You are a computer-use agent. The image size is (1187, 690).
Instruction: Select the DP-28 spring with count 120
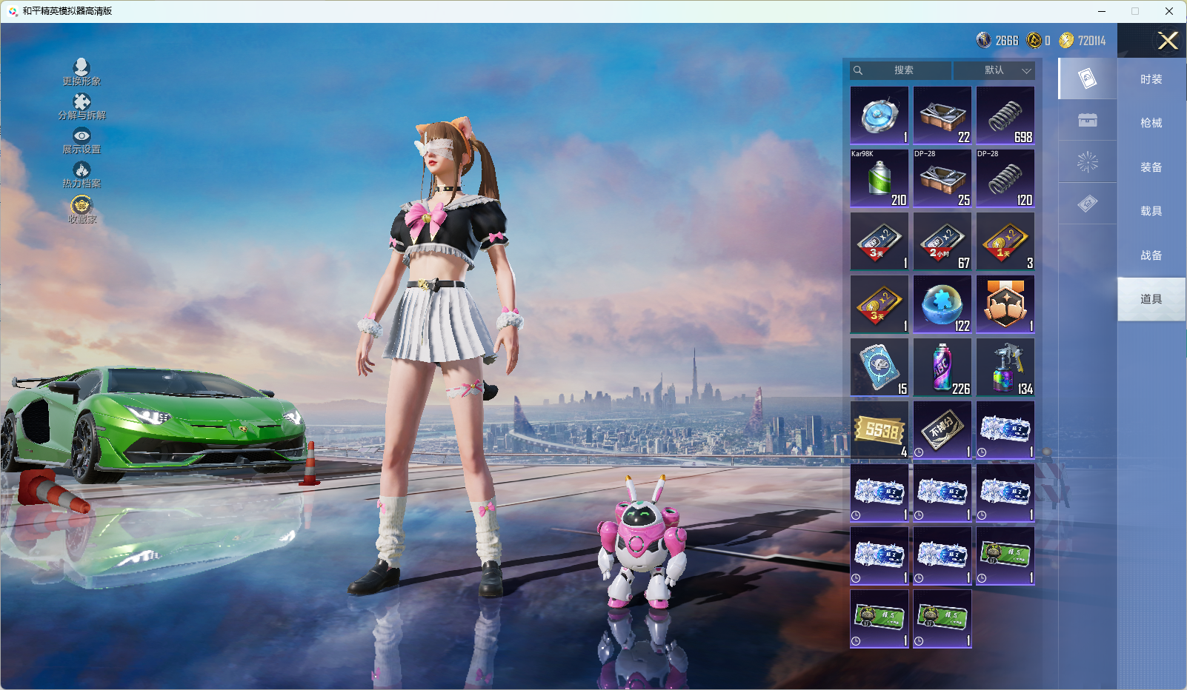(x=1005, y=178)
